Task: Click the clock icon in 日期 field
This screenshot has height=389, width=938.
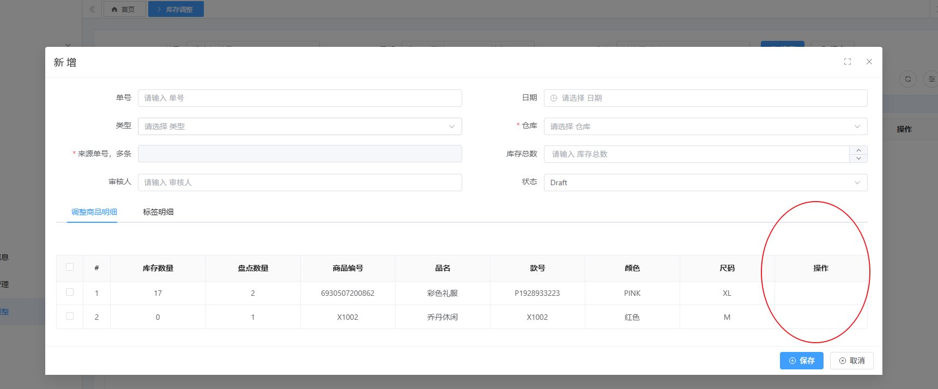Action: (x=554, y=98)
